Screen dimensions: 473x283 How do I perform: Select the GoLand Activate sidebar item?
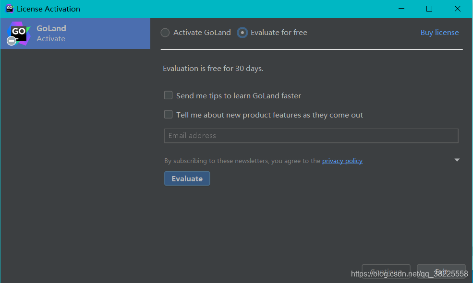click(x=75, y=33)
